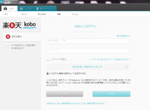Image resolution: width=150 pixels, height=110 pixels.
Task: Click the eReader device icon
Action: coord(37,9)
